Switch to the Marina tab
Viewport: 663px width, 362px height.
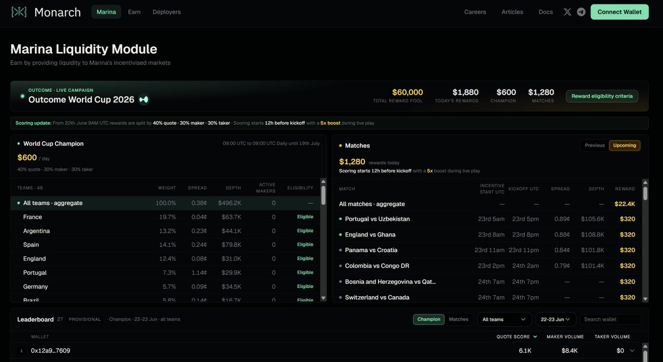tap(106, 12)
